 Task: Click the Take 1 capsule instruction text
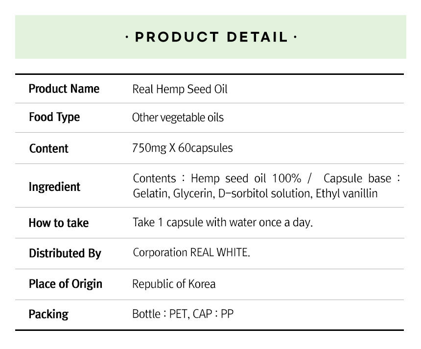click(222, 222)
